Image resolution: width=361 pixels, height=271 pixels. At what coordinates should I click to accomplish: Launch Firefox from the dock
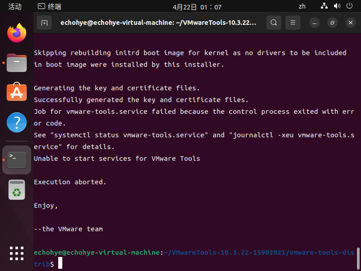pos(17,33)
